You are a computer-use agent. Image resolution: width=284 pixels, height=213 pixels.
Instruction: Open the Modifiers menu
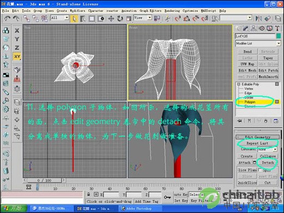tap(77, 11)
